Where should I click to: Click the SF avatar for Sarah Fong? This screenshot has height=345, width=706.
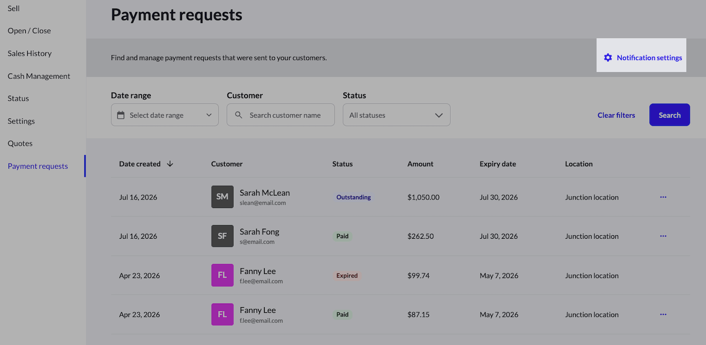[222, 236]
